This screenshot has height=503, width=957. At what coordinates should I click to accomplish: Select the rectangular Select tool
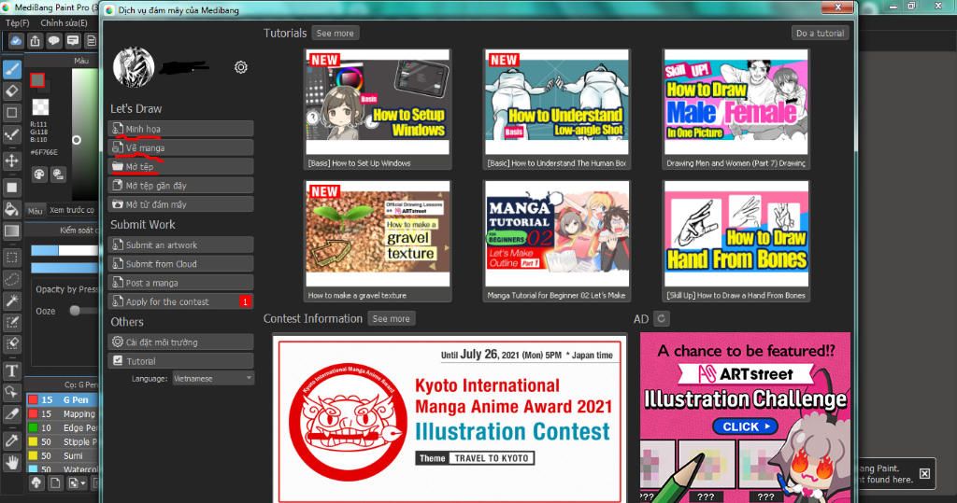tap(11, 258)
